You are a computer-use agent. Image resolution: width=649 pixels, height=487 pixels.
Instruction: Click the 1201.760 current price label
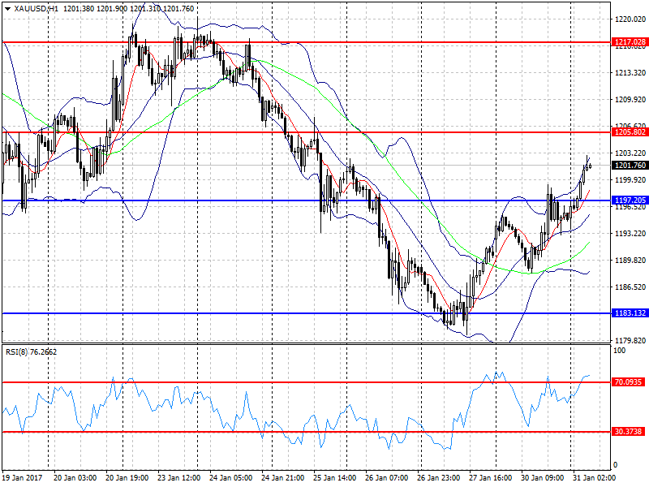(630, 166)
